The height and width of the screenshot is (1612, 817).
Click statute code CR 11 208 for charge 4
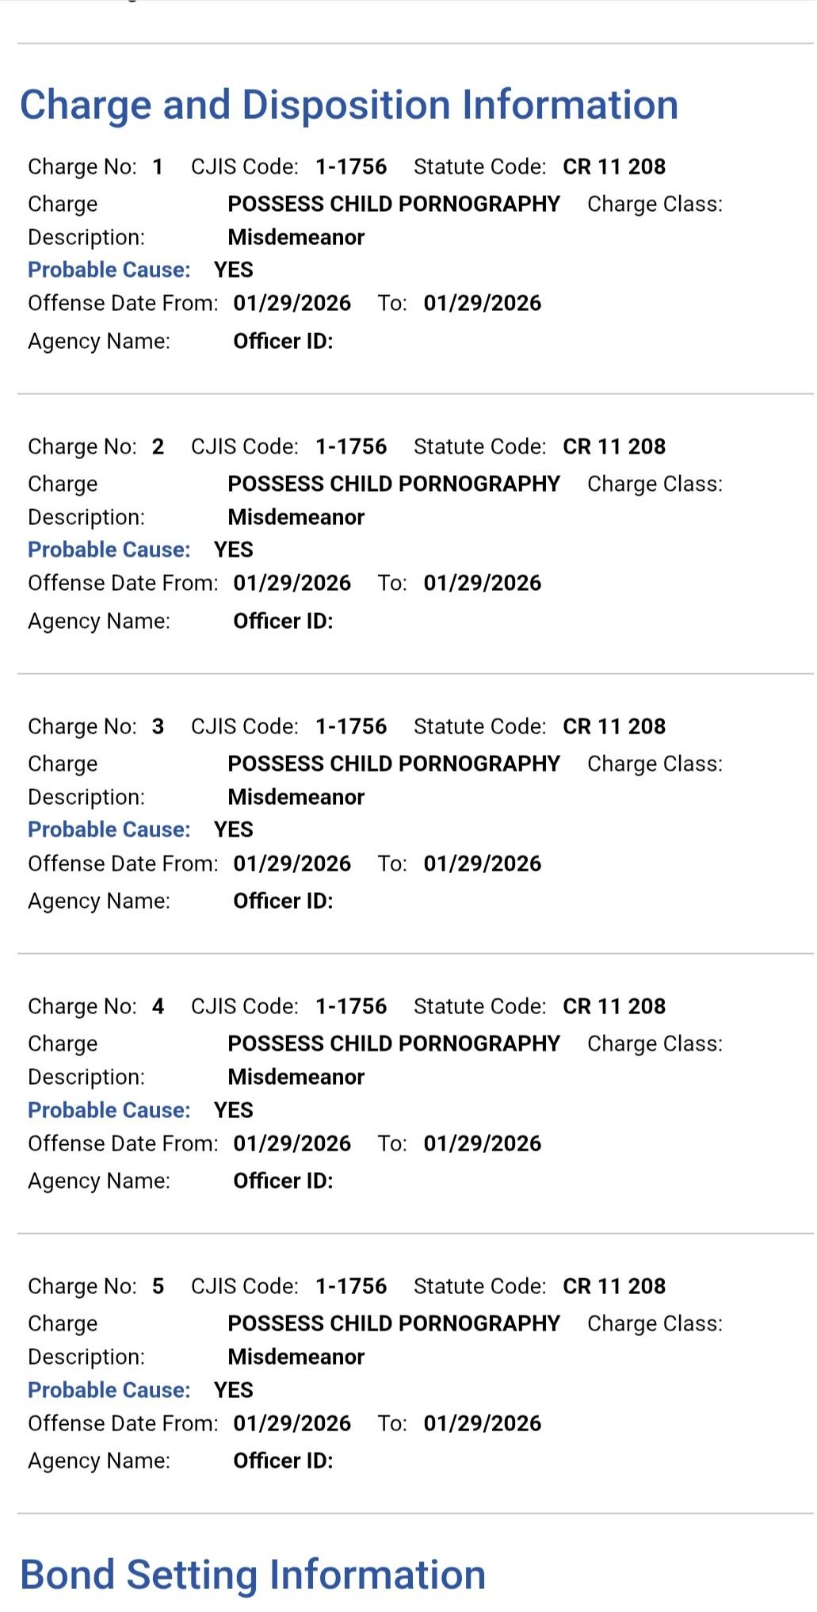tap(613, 1007)
